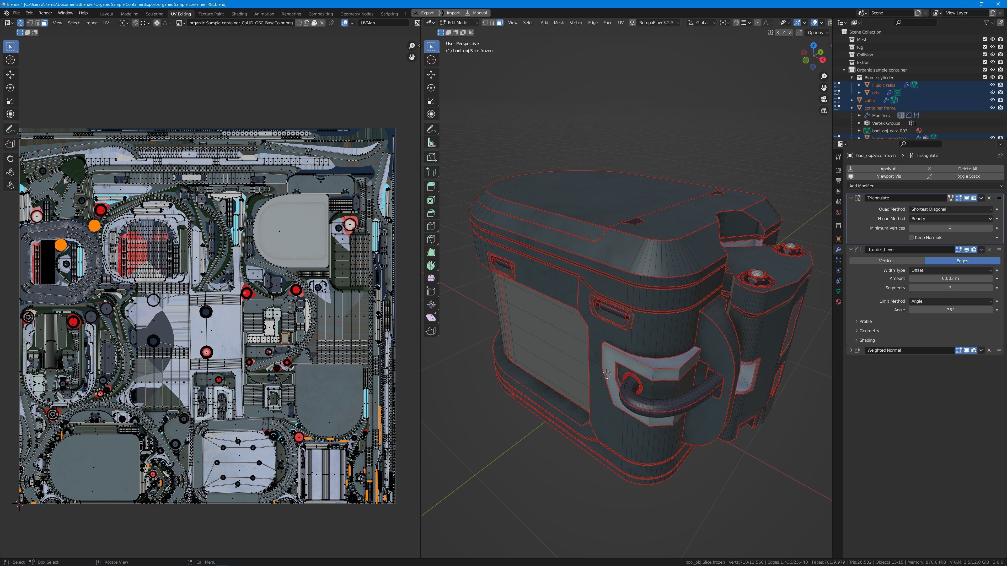
Task: Enable Keep Normals checkbox
Action: [x=911, y=237]
